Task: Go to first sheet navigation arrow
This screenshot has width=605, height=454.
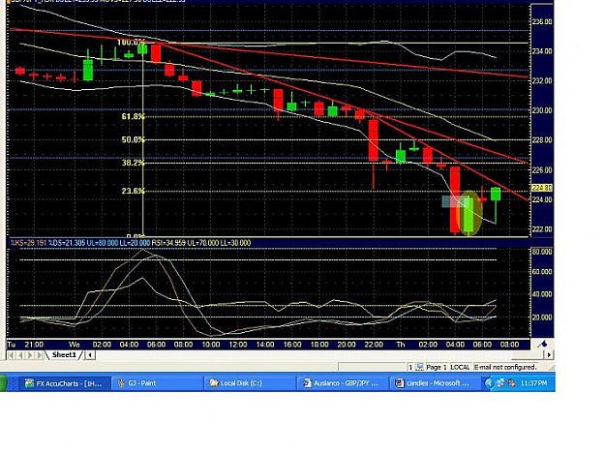Action: tap(12, 355)
